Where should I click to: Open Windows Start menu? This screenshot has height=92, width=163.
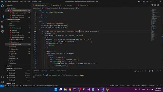pyautogui.click(x=56, y=89)
